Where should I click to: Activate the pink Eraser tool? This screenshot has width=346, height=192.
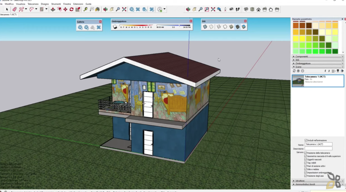tap(15, 9)
